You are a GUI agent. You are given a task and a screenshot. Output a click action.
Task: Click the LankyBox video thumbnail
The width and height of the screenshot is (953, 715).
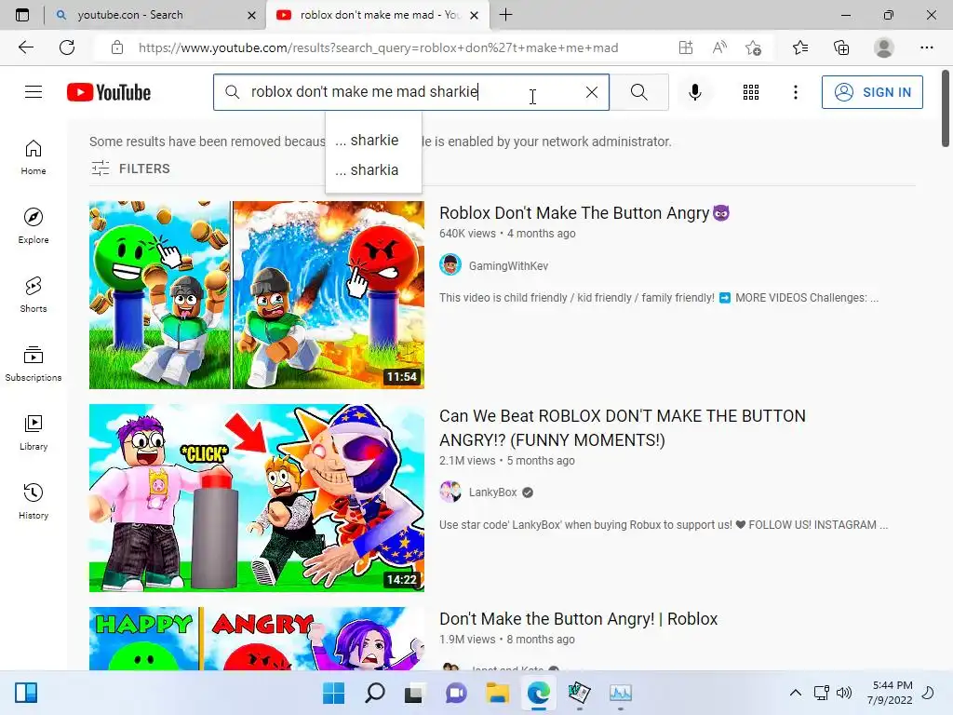257,498
